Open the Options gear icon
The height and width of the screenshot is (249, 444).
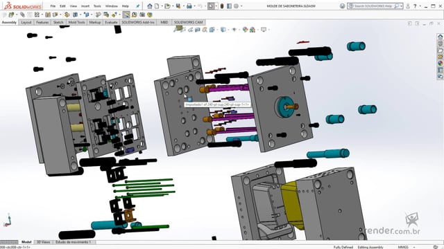(x=236, y=6)
